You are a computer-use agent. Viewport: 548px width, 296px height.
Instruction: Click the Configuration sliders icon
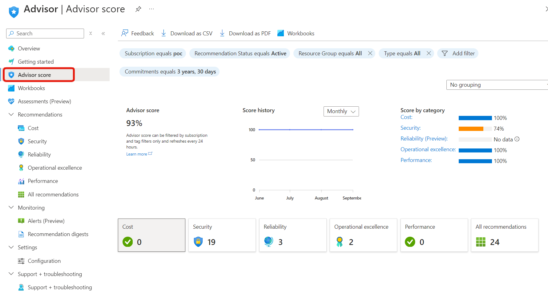(x=21, y=261)
